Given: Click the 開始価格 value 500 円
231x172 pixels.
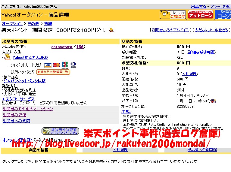Looking at the screenshot, I should (x=183, y=79).
